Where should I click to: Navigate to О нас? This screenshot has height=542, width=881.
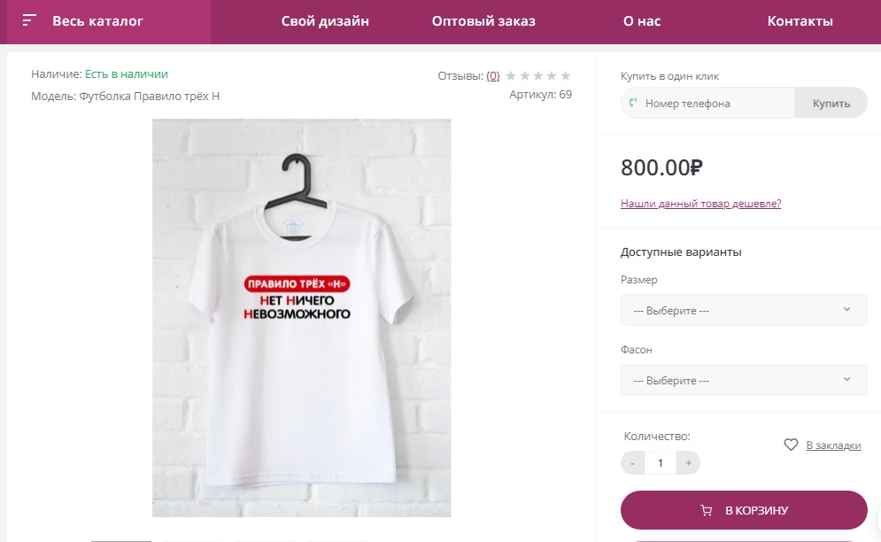(x=642, y=21)
